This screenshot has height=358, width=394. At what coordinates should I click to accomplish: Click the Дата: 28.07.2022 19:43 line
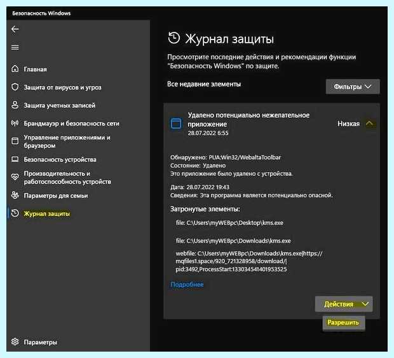tap(200, 187)
